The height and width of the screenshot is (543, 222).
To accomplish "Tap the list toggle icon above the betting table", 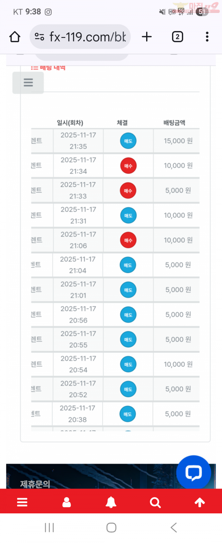I will (x=28, y=82).
